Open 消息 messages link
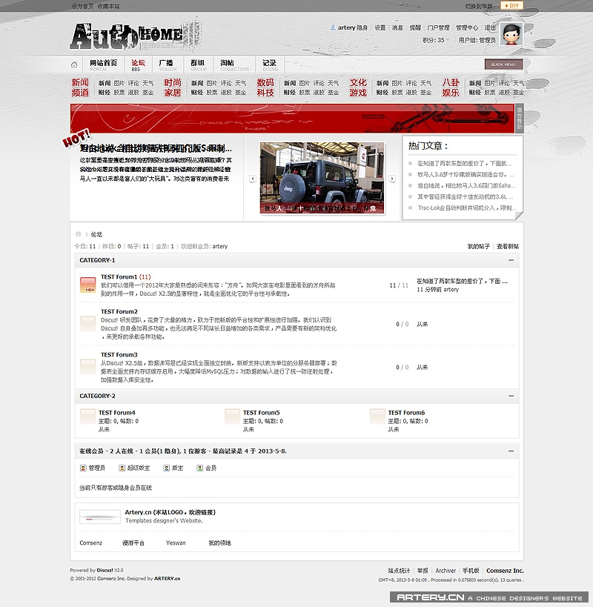This screenshot has width=593, height=607. point(397,27)
